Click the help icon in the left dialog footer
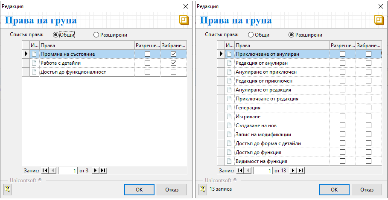 7,189
